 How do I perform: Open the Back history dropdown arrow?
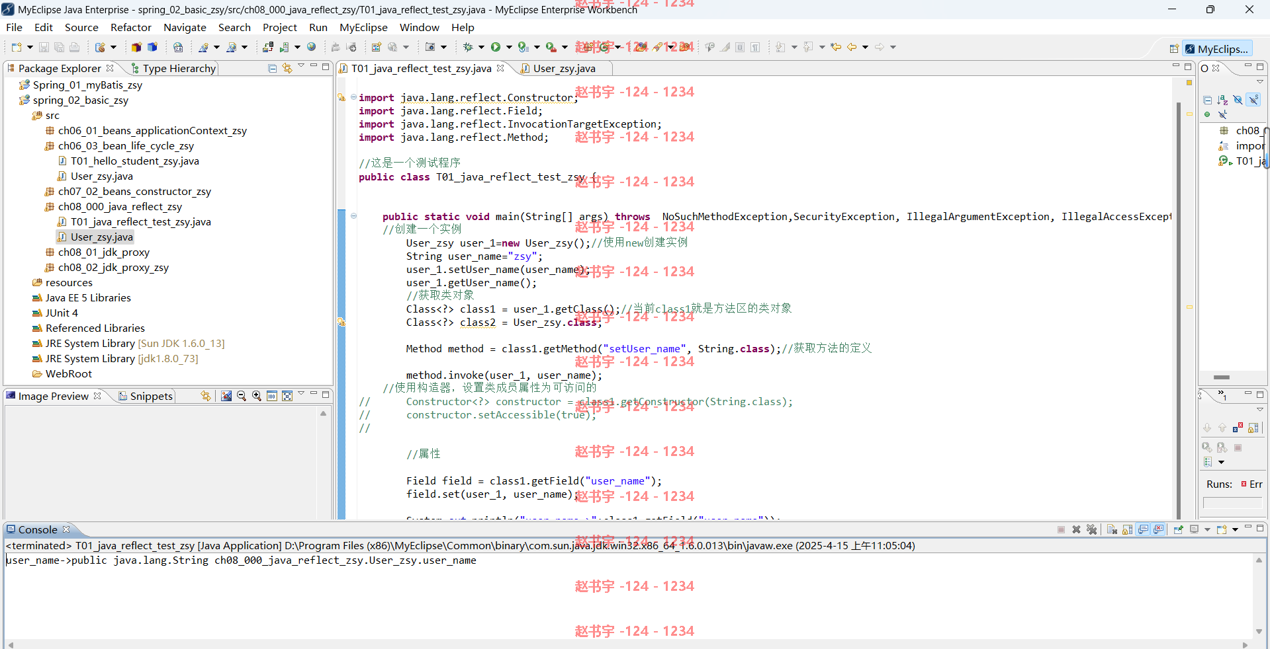pyautogui.click(x=865, y=47)
